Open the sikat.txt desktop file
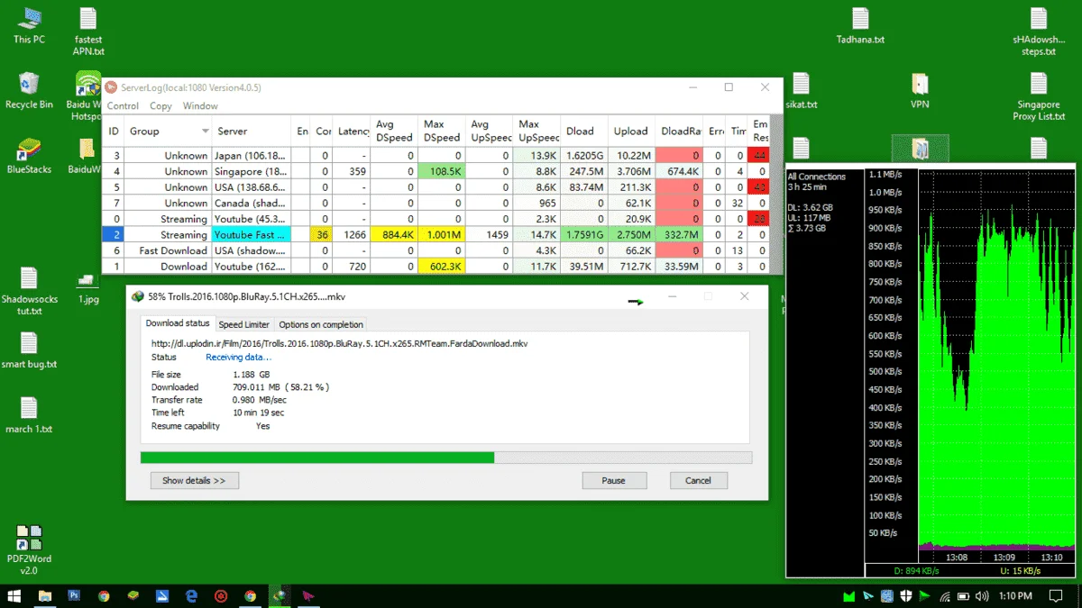This screenshot has height=608, width=1082. pos(801,90)
